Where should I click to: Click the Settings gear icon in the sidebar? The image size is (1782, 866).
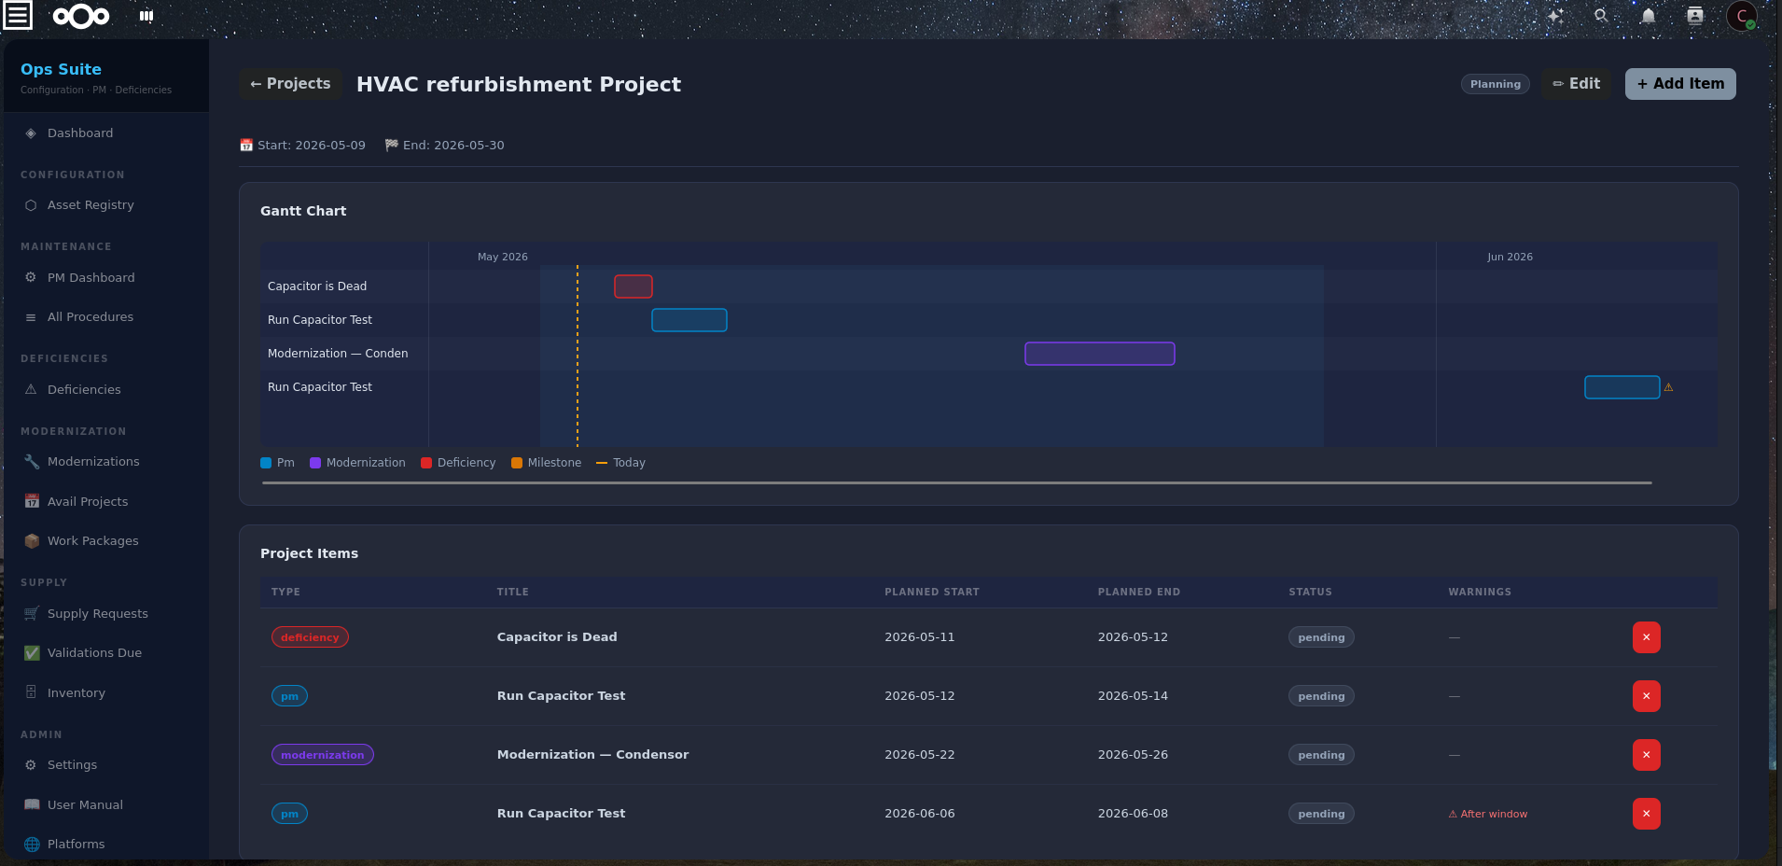tap(31, 765)
